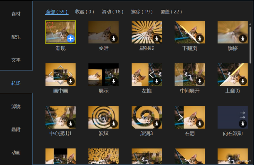Switch to the 全部 (59) tab
This screenshot has width=254, height=165.
(x=57, y=12)
